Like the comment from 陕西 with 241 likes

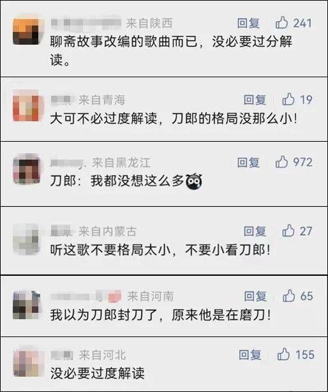(282, 23)
